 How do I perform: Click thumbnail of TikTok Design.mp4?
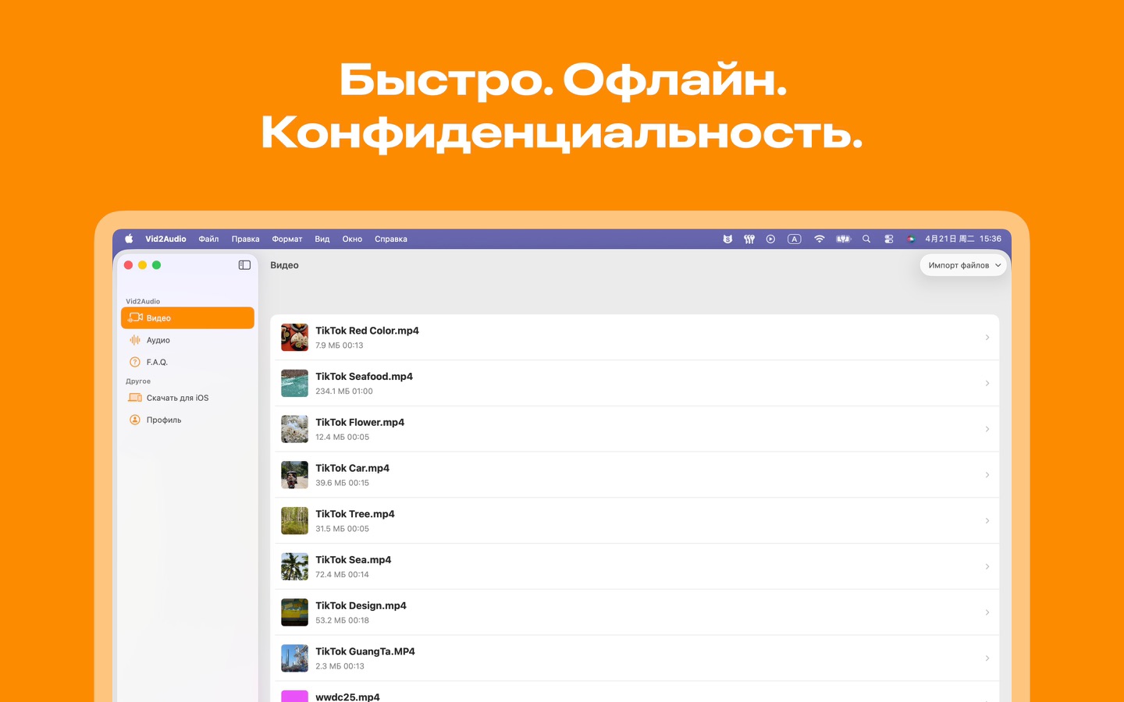point(294,612)
